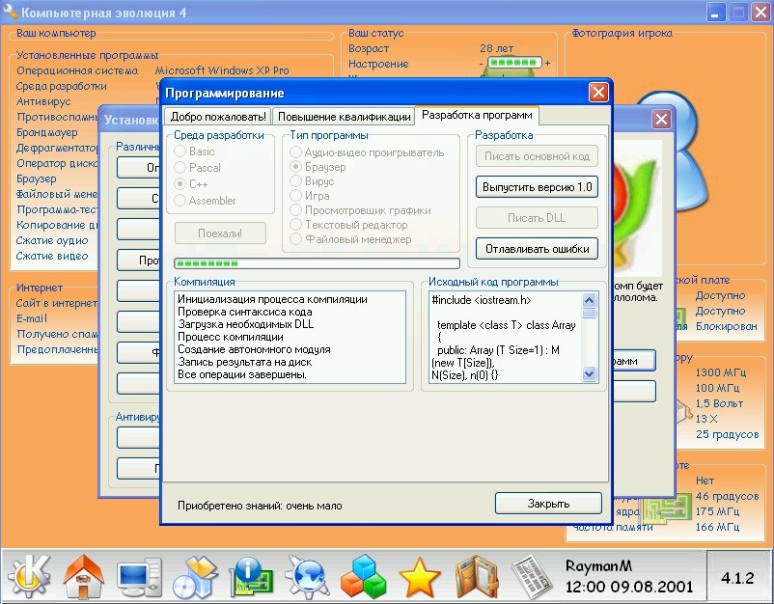The width and height of the screenshot is (774, 604).
Task: Click the Закрыть button
Action: coord(548,504)
